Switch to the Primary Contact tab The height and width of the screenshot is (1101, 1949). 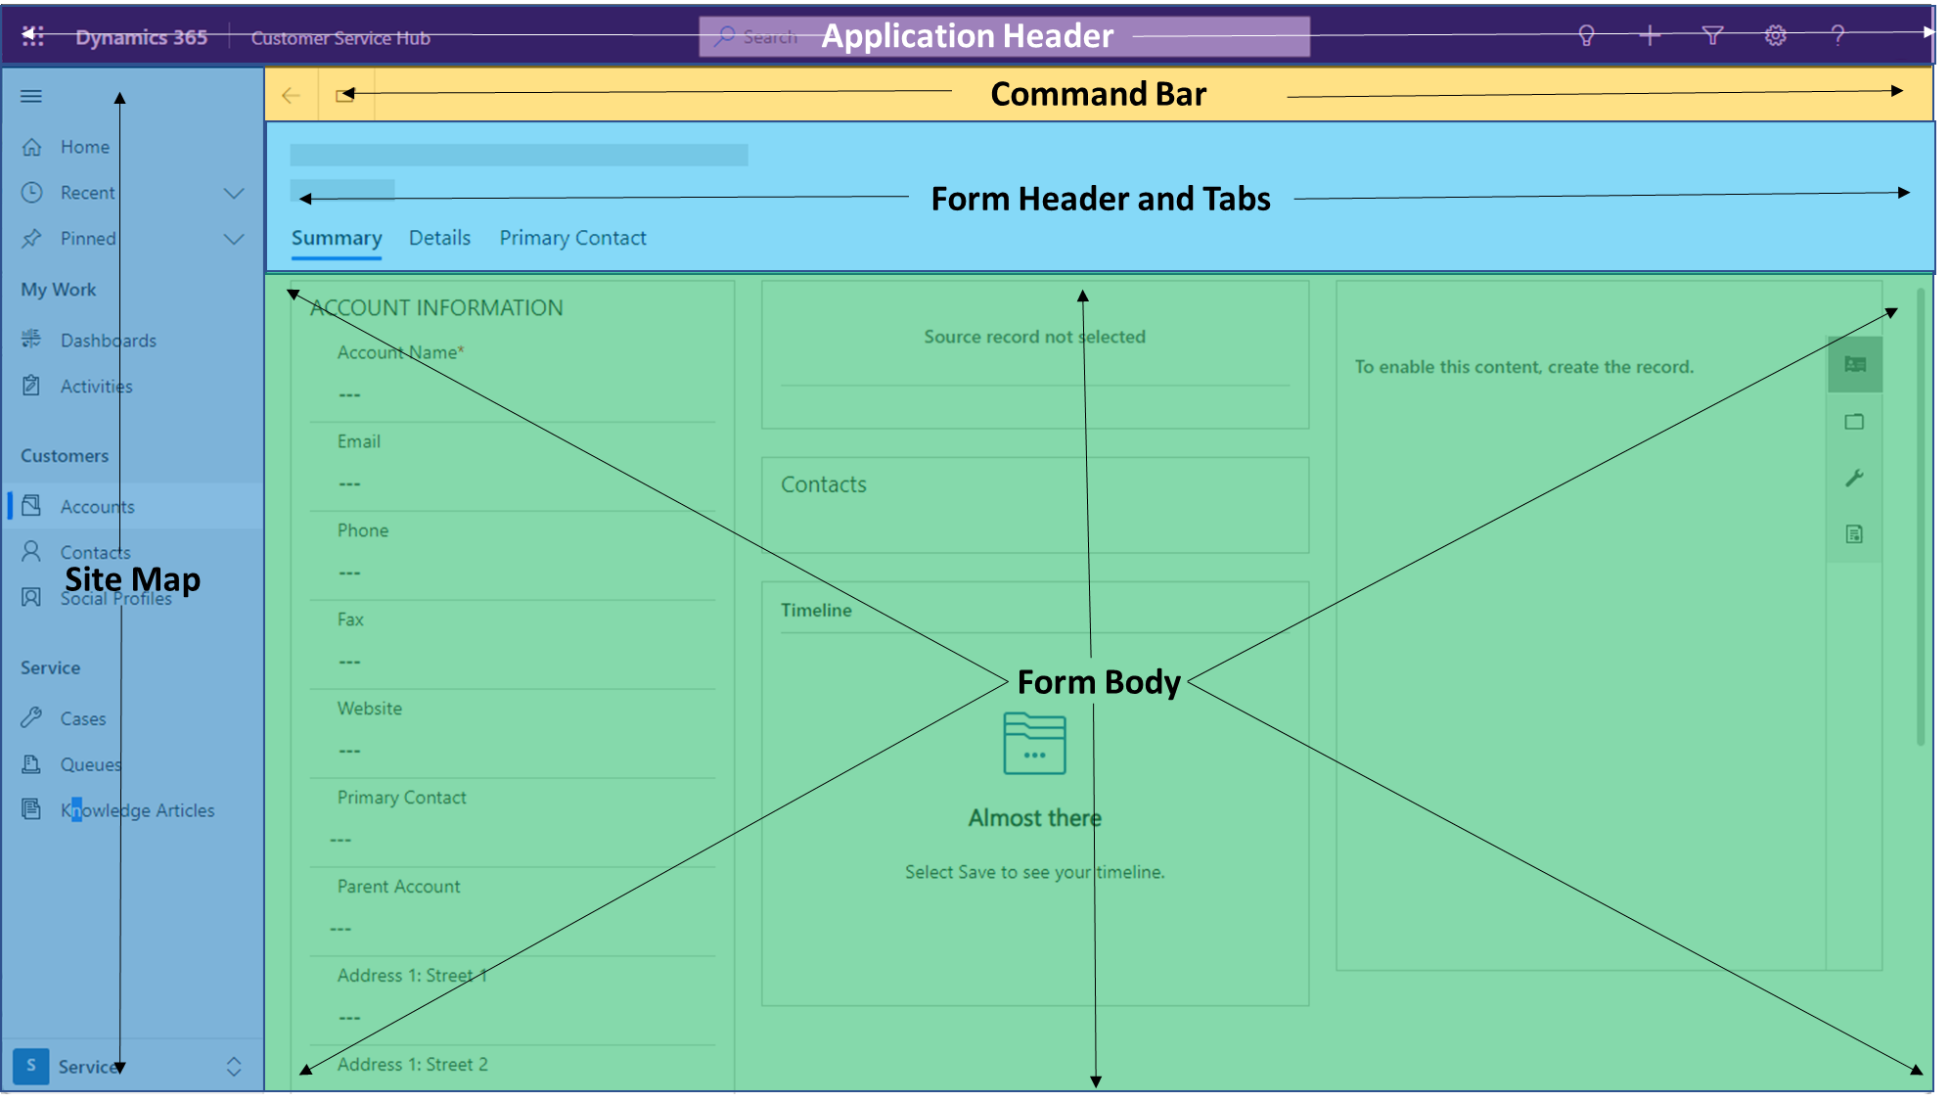573,237
